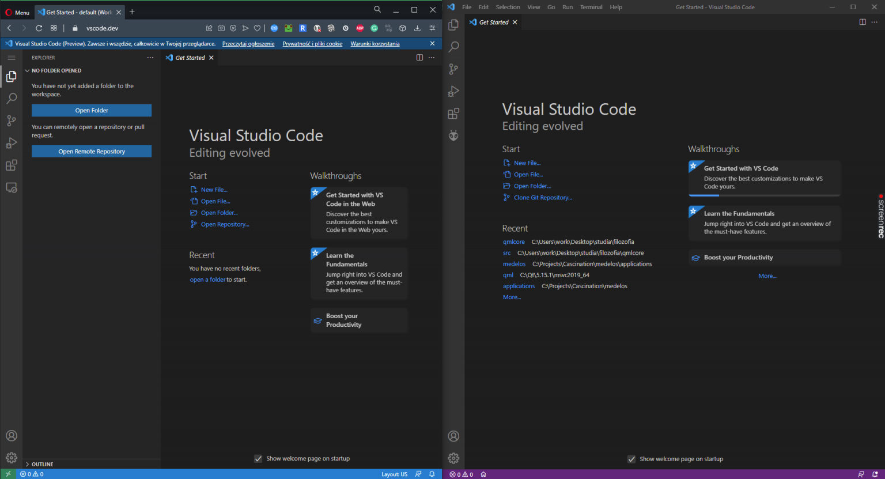
Task: Open the Search view in the web VS Code sidebar
Action: click(x=12, y=99)
